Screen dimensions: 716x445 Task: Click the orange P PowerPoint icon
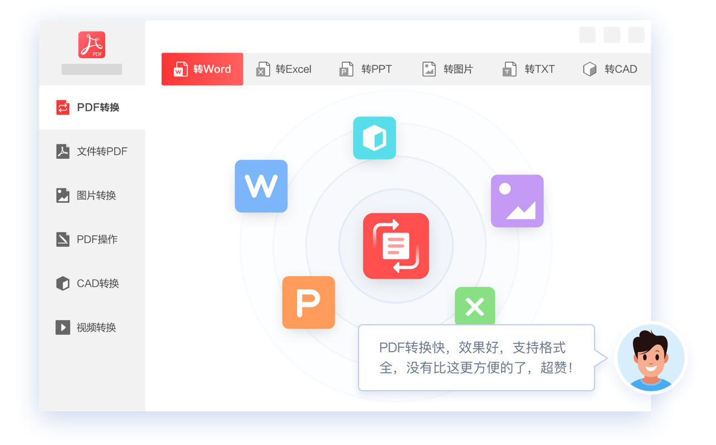click(x=308, y=302)
